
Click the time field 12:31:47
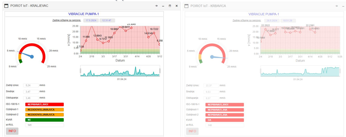click(x=107, y=20)
